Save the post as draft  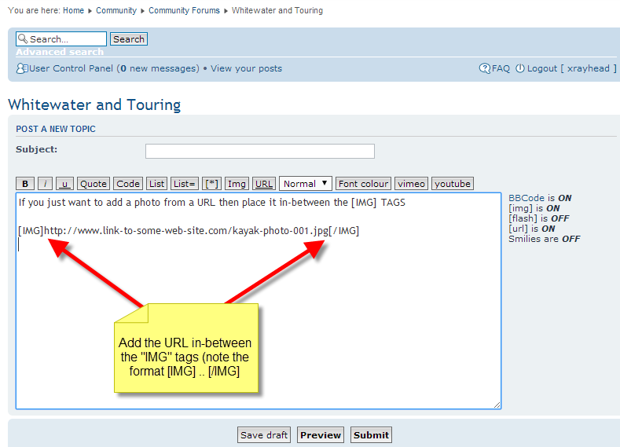coord(264,434)
